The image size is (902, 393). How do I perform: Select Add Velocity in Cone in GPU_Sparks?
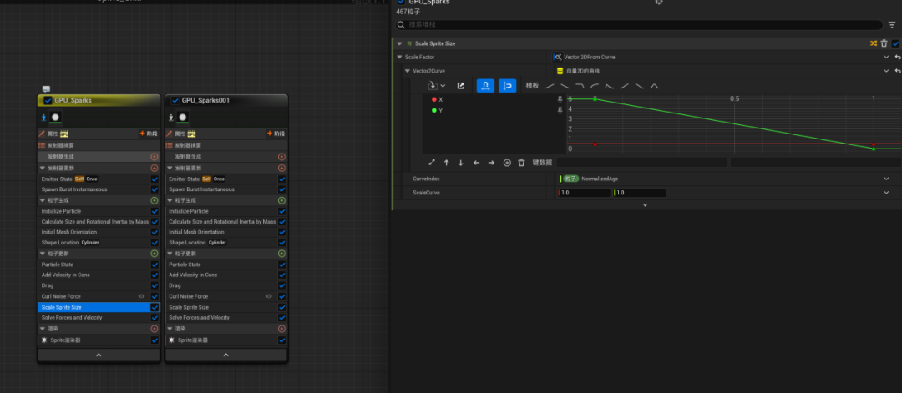66,275
